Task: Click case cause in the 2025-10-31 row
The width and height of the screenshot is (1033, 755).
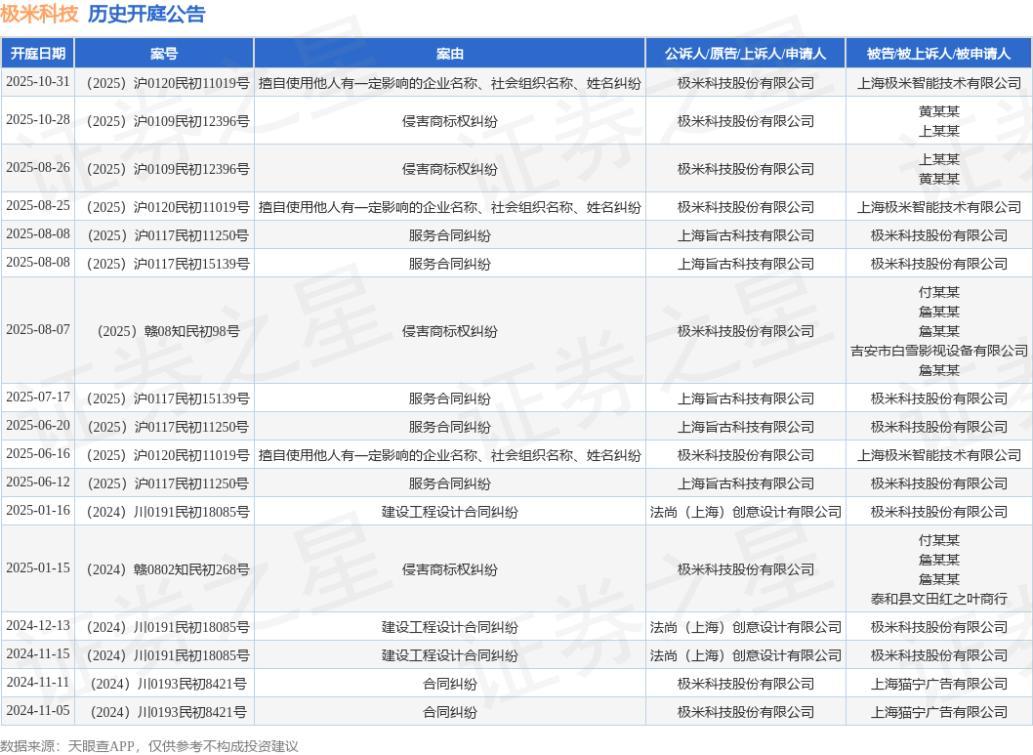Action: [x=449, y=83]
